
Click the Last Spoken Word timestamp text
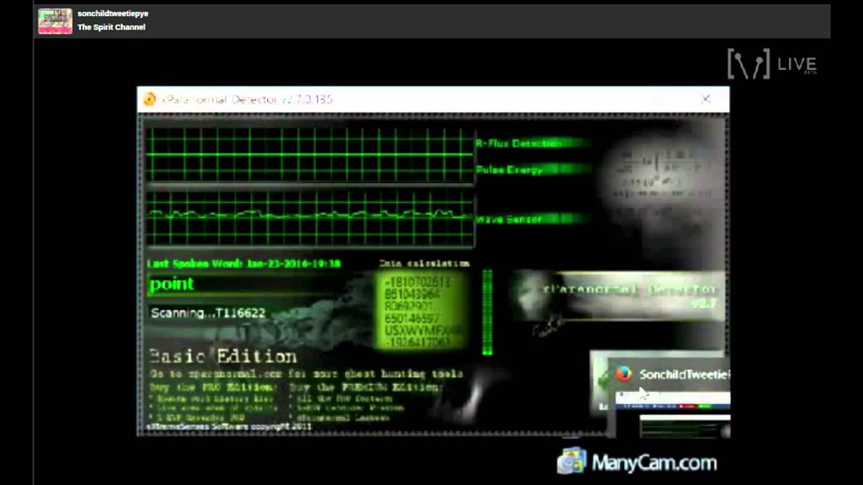[243, 264]
